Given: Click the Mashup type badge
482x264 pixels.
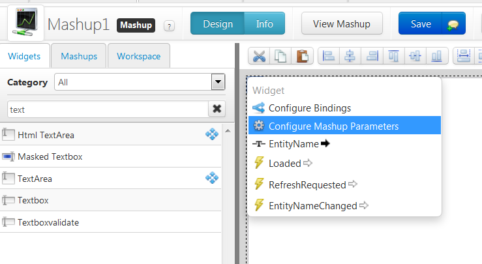Looking at the screenshot, I should (x=136, y=25).
